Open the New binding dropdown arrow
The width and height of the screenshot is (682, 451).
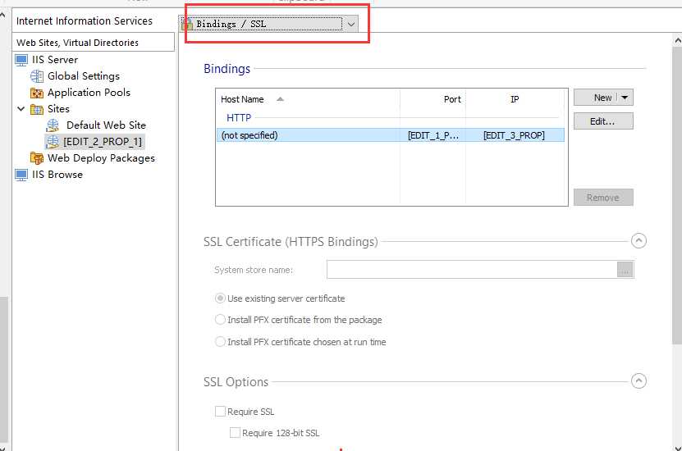[625, 98]
